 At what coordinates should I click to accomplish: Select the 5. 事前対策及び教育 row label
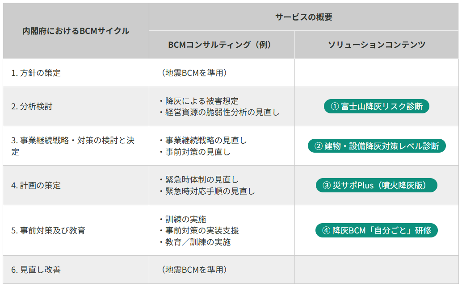pos(48,230)
